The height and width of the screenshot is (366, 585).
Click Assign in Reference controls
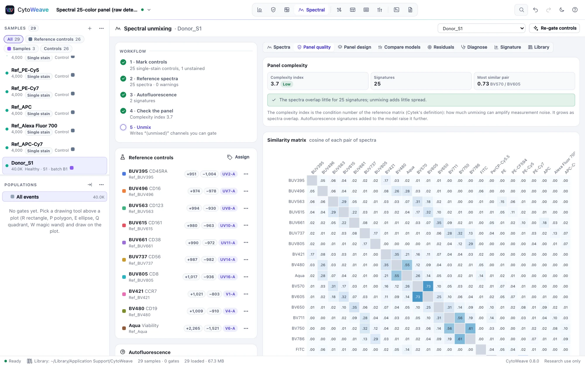tap(238, 157)
